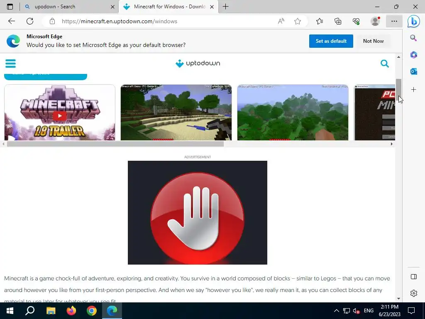Open the Uptodown hamburger menu
The image size is (425, 319).
click(10, 64)
